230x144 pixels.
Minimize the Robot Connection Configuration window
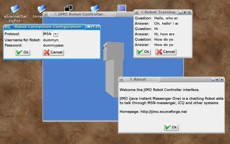[x=88, y=27]
